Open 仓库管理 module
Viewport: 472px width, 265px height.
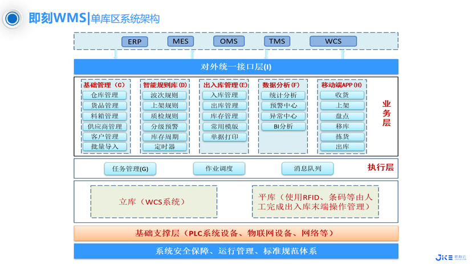[104, 95]
